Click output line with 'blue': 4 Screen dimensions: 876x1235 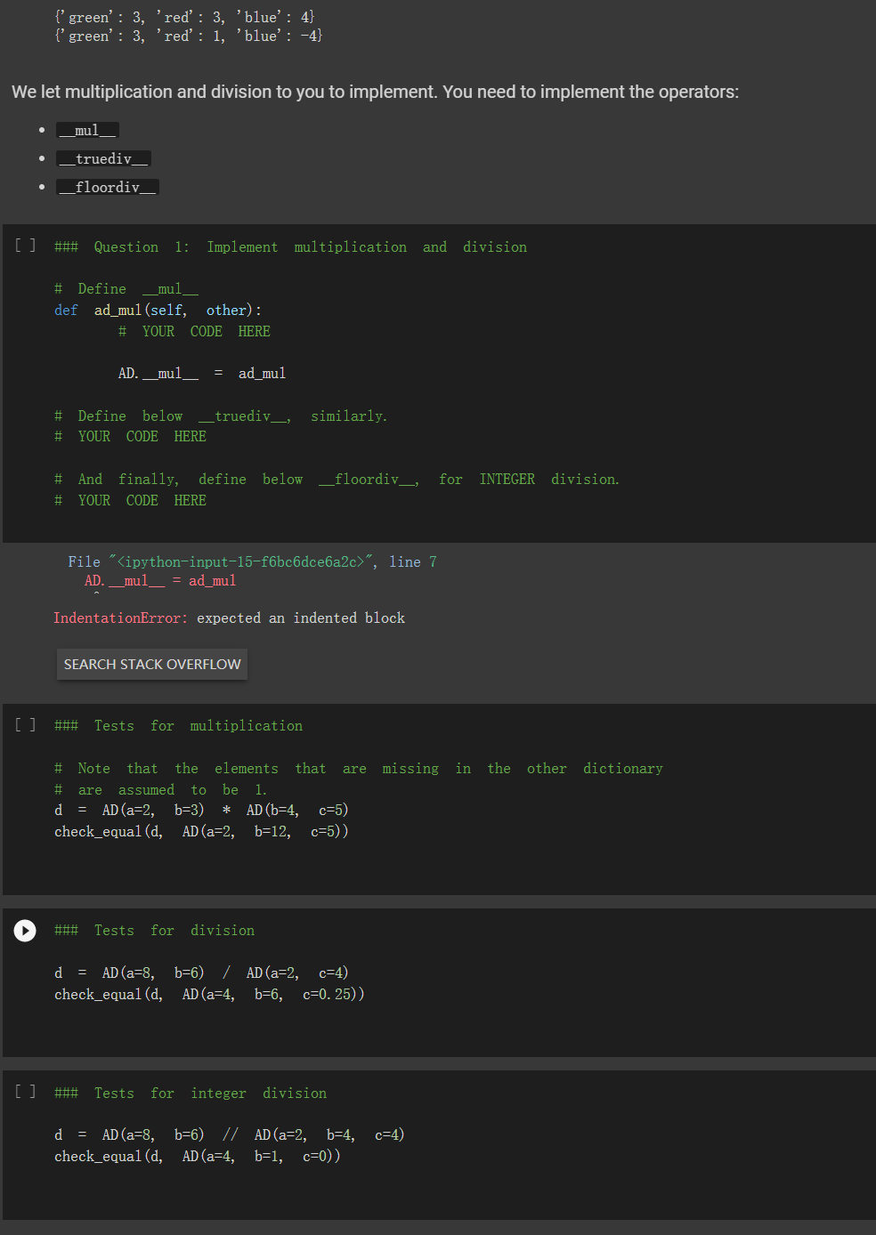point(184,17)
